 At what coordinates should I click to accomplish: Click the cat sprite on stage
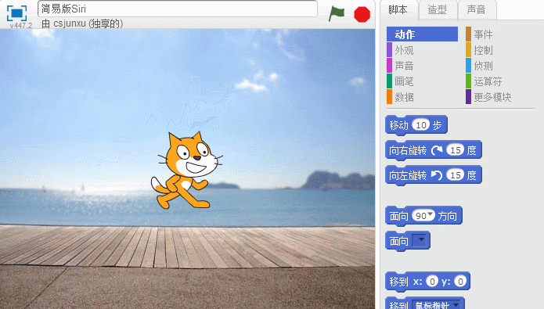[x=186, y=170]
